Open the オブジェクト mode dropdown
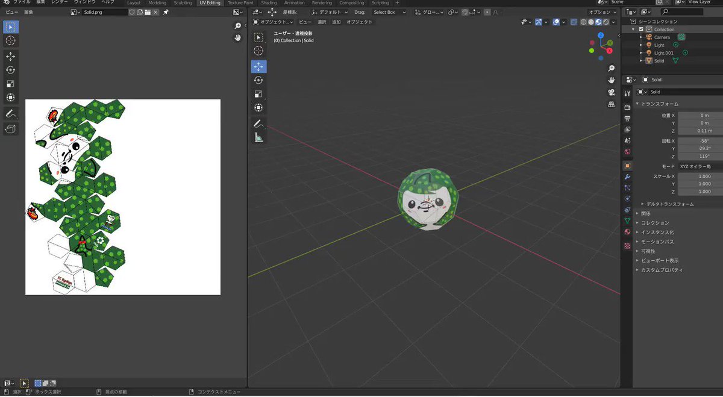 click(x=273, y=22)
